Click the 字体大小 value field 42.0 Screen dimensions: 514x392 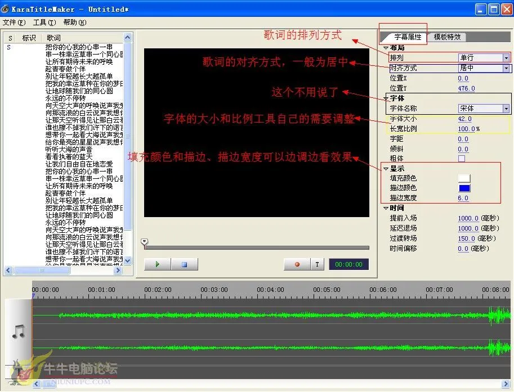point(464,119)
